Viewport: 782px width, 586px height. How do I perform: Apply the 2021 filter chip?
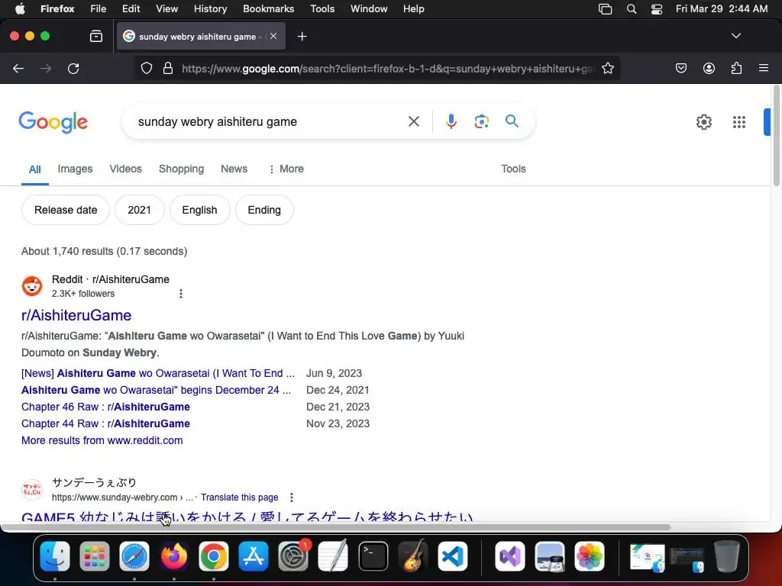pyautogui.click(x=139, y=210)
